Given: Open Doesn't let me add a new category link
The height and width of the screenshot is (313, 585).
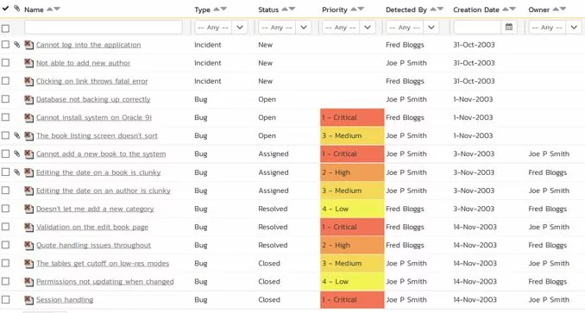Looking at the screenshot, I should (x=95, y=209).
